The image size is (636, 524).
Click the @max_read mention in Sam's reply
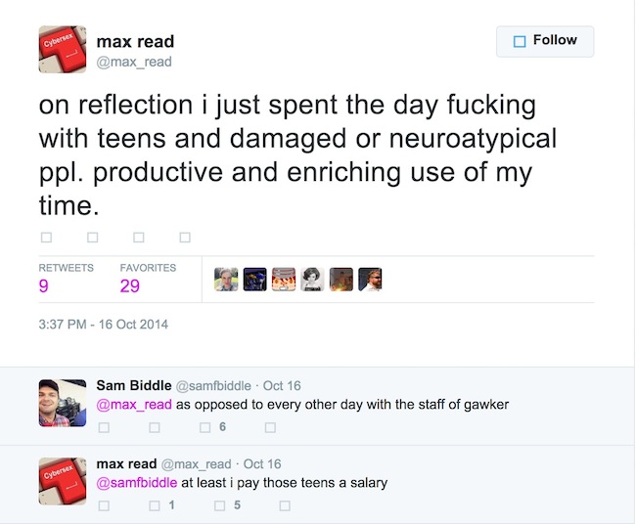tap(133, 405)
